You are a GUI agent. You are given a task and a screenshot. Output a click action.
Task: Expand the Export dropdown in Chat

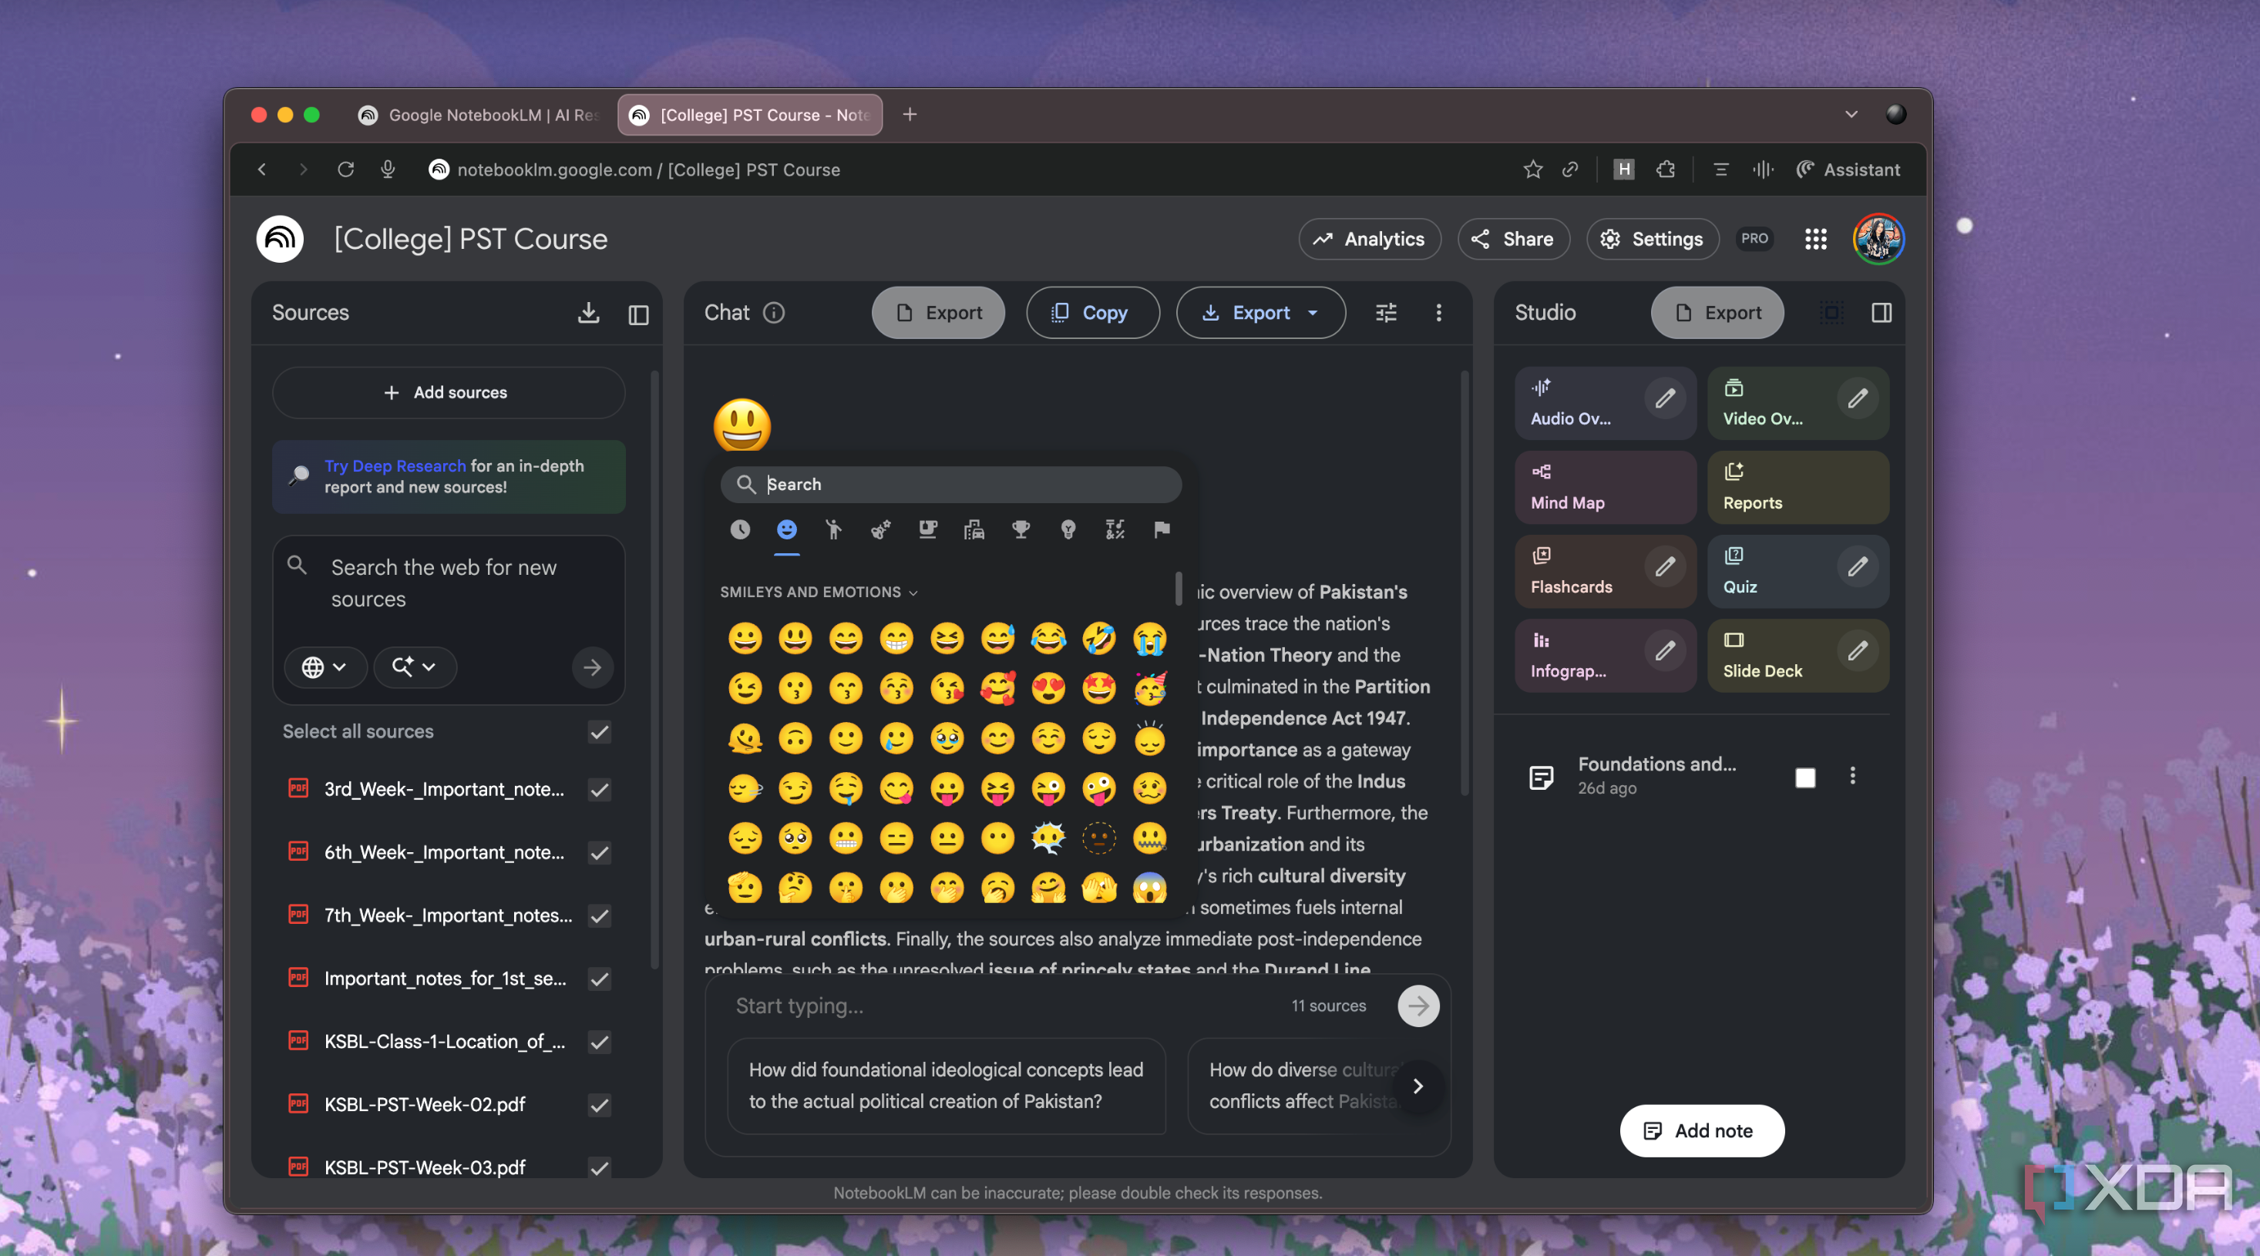(x=1261, y=313)
